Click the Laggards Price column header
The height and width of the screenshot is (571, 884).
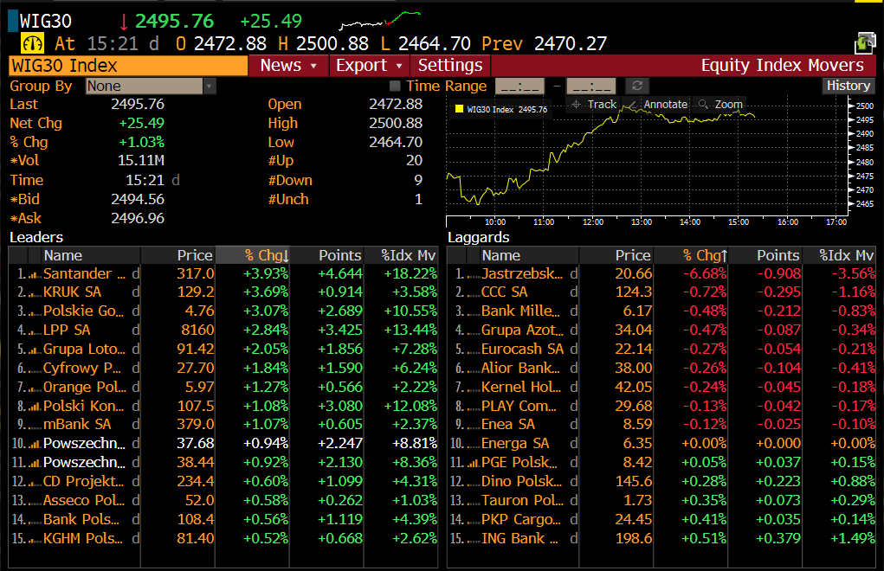click(616, 255)
